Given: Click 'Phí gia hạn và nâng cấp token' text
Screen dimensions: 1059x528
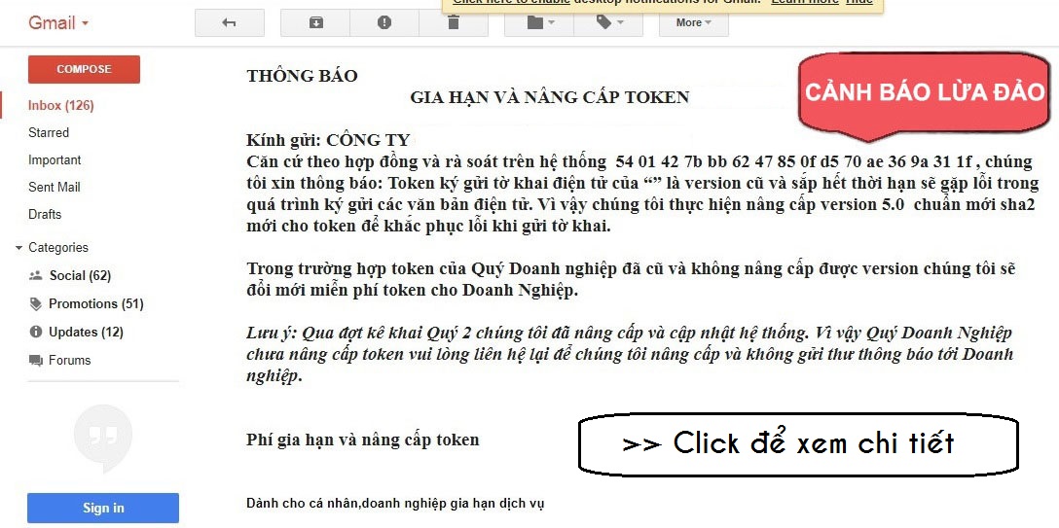Looking at the screenshot, I should pos(363,440).
